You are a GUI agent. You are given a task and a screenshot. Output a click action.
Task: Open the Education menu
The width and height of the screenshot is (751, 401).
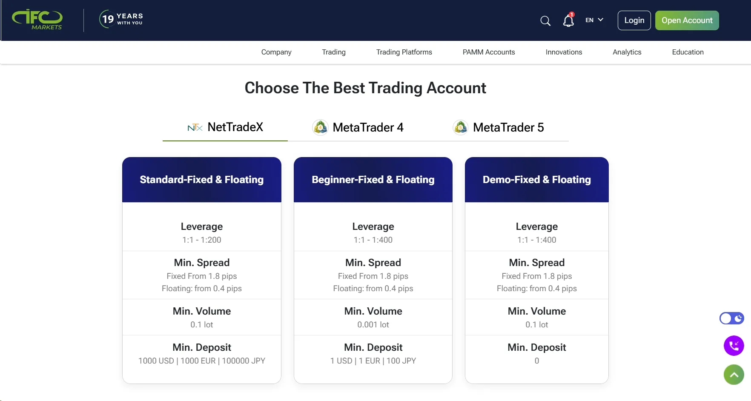click(688, 52)
